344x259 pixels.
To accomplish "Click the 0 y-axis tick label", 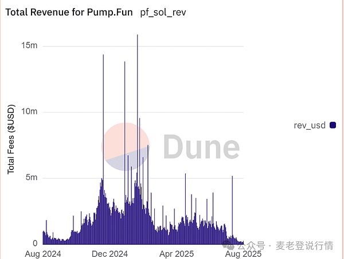I will [35, 243].
